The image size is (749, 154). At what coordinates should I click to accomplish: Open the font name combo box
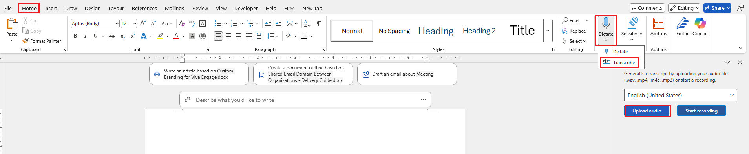coord(95,24)
